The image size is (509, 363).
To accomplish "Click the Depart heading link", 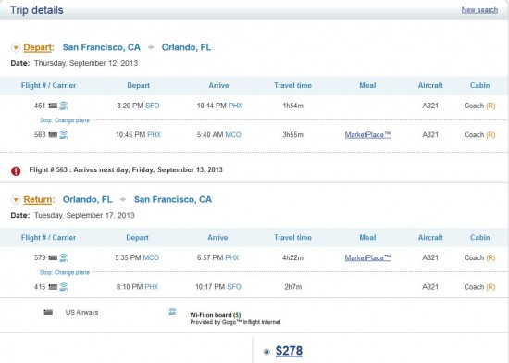I will tap(38, 47).
